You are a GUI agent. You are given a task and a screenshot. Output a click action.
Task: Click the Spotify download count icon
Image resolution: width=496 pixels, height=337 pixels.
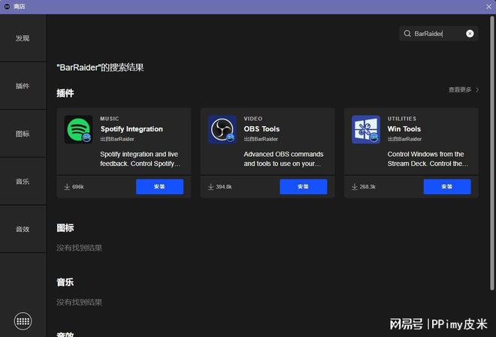pos(67,186)
